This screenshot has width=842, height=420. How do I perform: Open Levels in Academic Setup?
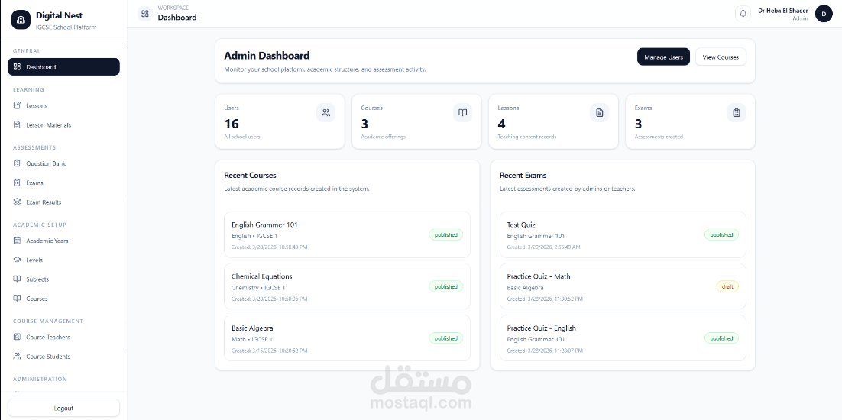point(63,260)
